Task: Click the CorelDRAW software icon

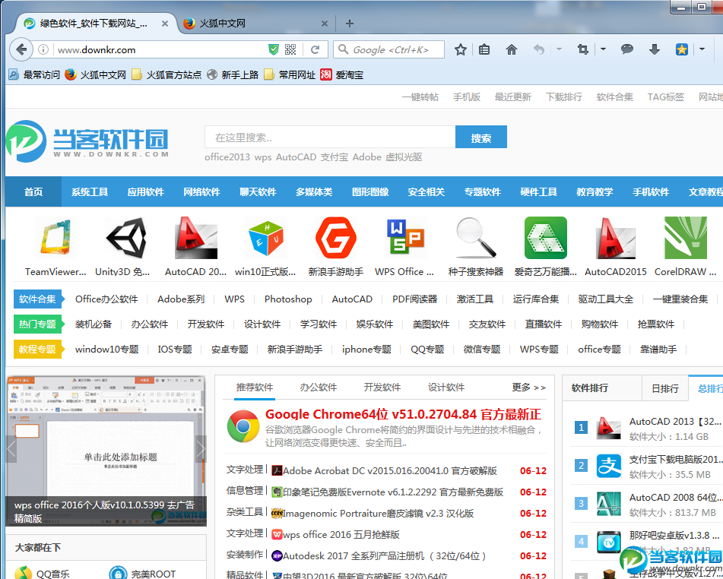Action: [x=686, y=239]
